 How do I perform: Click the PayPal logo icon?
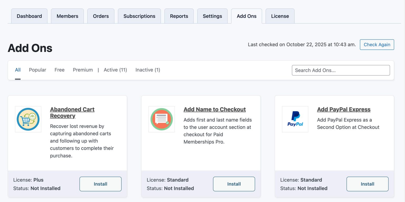click(295, 119)
